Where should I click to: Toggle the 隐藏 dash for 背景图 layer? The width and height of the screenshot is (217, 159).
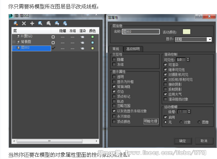tap(62, 43)
